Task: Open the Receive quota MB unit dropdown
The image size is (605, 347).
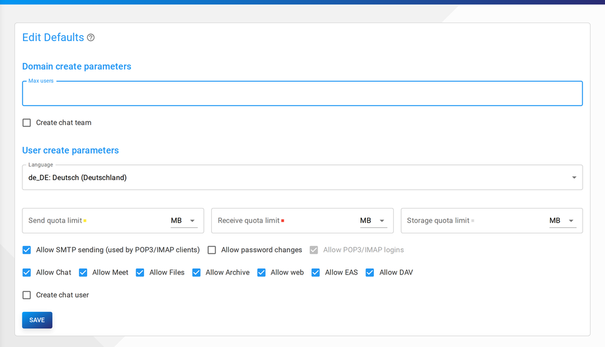Action: tap(373, 221)
